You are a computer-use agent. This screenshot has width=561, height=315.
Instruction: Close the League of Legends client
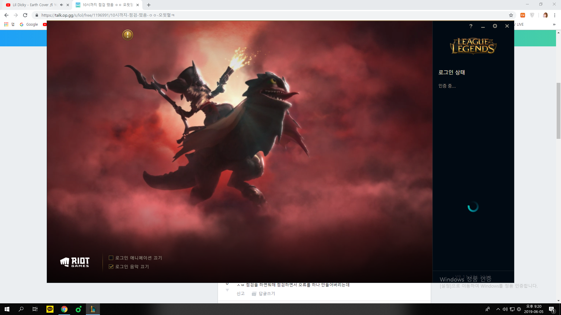(x=507, y=26)
